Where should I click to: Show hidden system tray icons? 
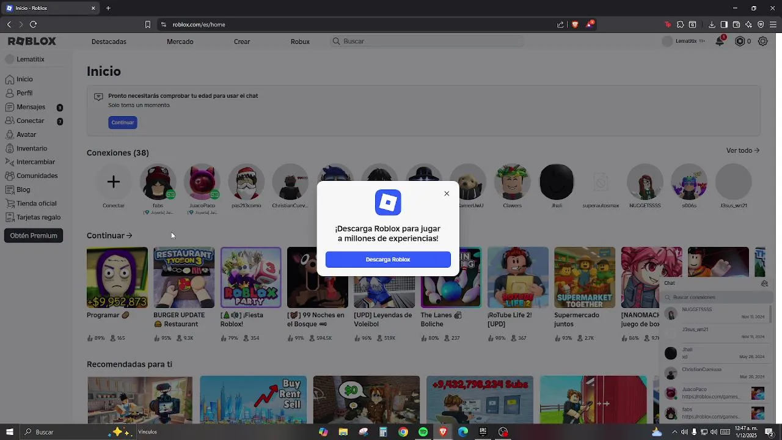pyautogui.click(x=674, y=432)
